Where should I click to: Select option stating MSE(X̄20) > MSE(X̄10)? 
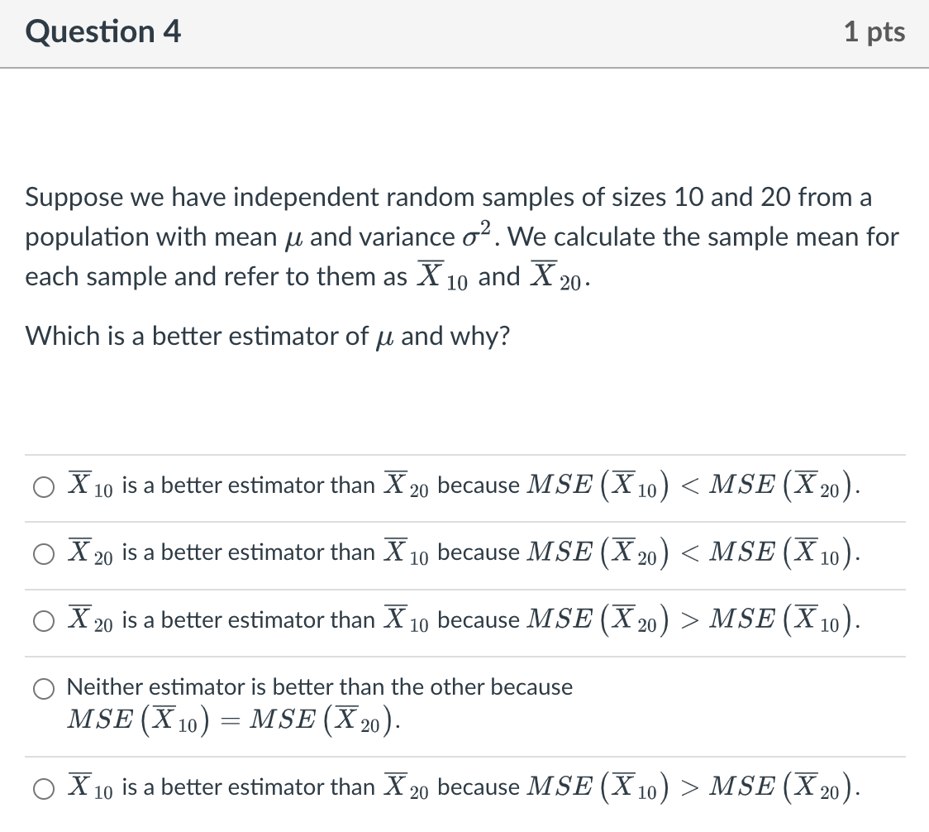tap(42, 620)
